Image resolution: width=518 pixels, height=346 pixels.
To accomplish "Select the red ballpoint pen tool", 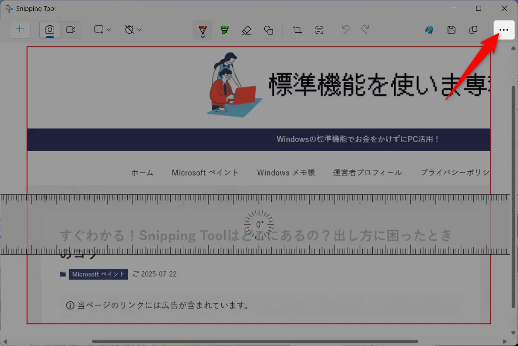I will click(x=203, y=30).
